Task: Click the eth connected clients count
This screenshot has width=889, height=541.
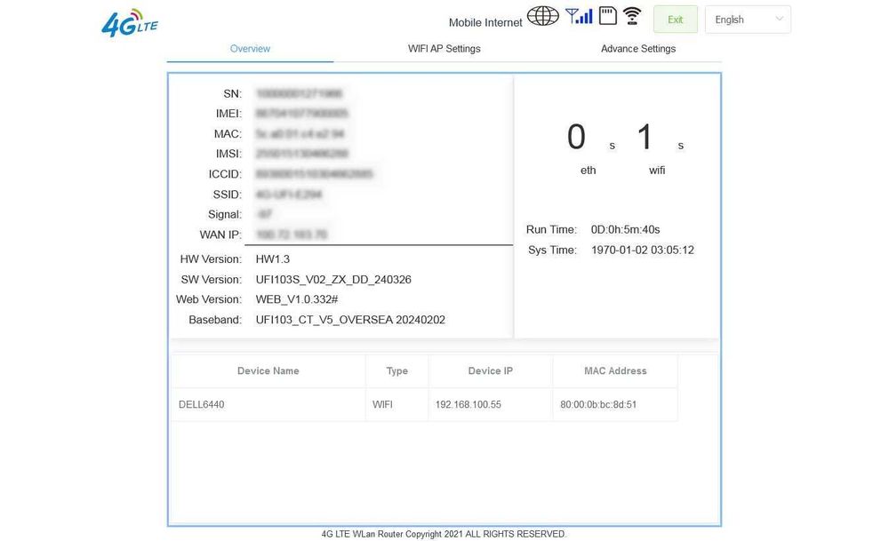Action: tap(576, 137)
